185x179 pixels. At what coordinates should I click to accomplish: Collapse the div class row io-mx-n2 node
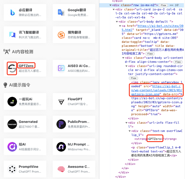[110, 5]
